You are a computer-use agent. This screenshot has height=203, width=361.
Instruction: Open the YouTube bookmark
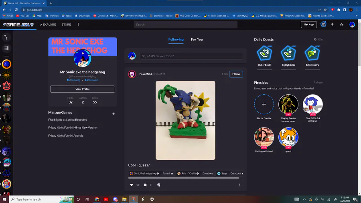point(22,16)
